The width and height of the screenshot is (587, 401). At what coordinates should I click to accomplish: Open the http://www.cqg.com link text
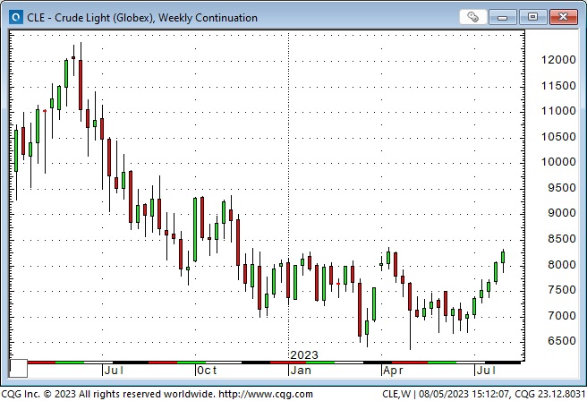[x=266, y=394]
